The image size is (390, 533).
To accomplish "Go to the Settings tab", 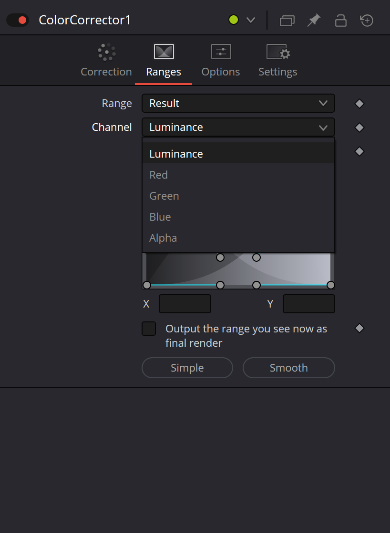I will coord(278,61).
